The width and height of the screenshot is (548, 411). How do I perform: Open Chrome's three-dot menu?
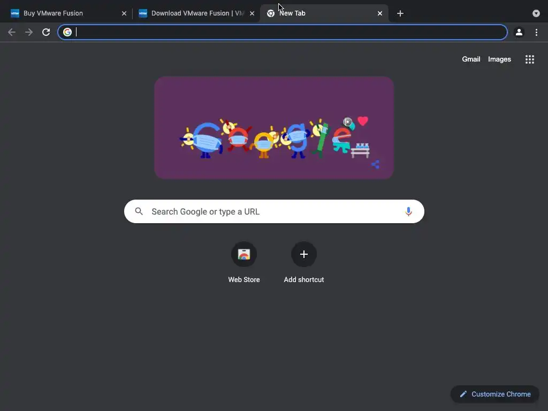click(x=536, y=32)
